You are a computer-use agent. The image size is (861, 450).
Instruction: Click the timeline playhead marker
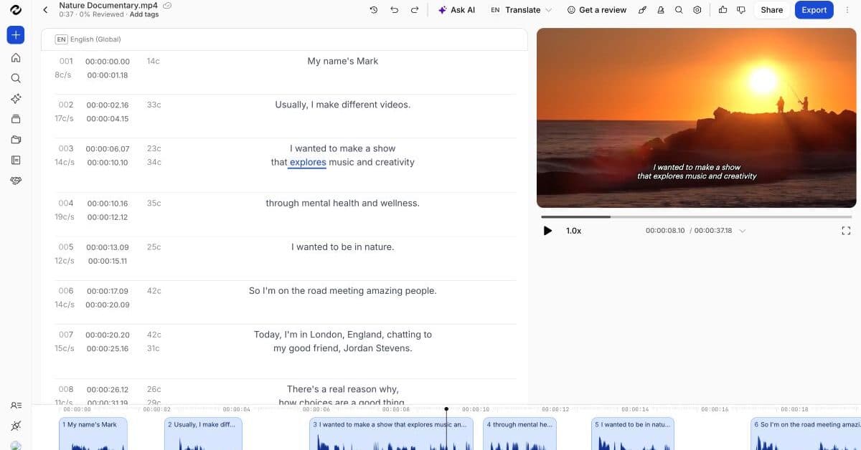pos(446,409)
